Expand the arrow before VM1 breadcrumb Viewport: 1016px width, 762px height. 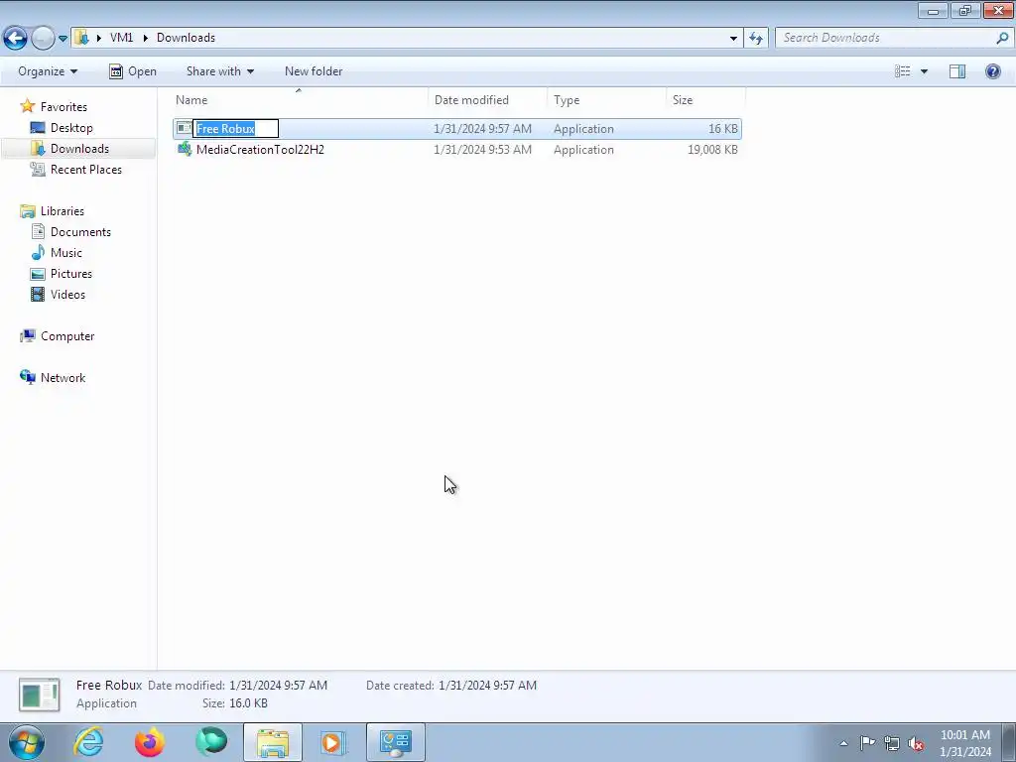coord(99,38)
